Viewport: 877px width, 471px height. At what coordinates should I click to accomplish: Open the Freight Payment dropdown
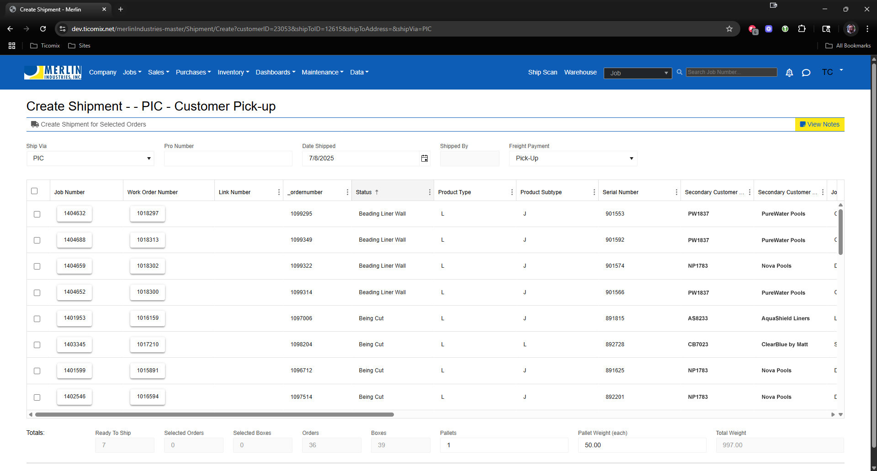pyautogui.click(x=573, y=159)
